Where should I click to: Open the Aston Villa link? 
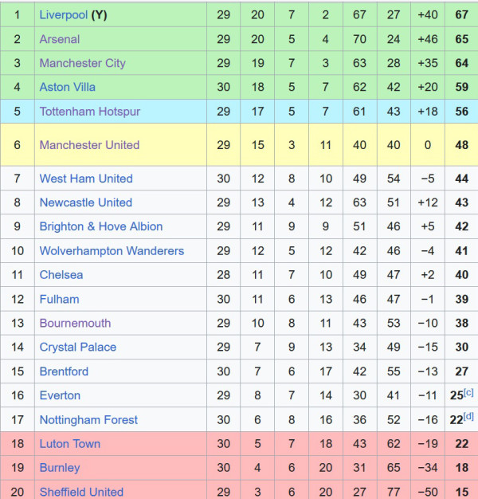click(x=68, y=87)
